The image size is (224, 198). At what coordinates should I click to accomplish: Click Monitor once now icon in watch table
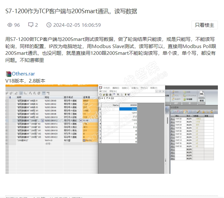tap(48, 93)
